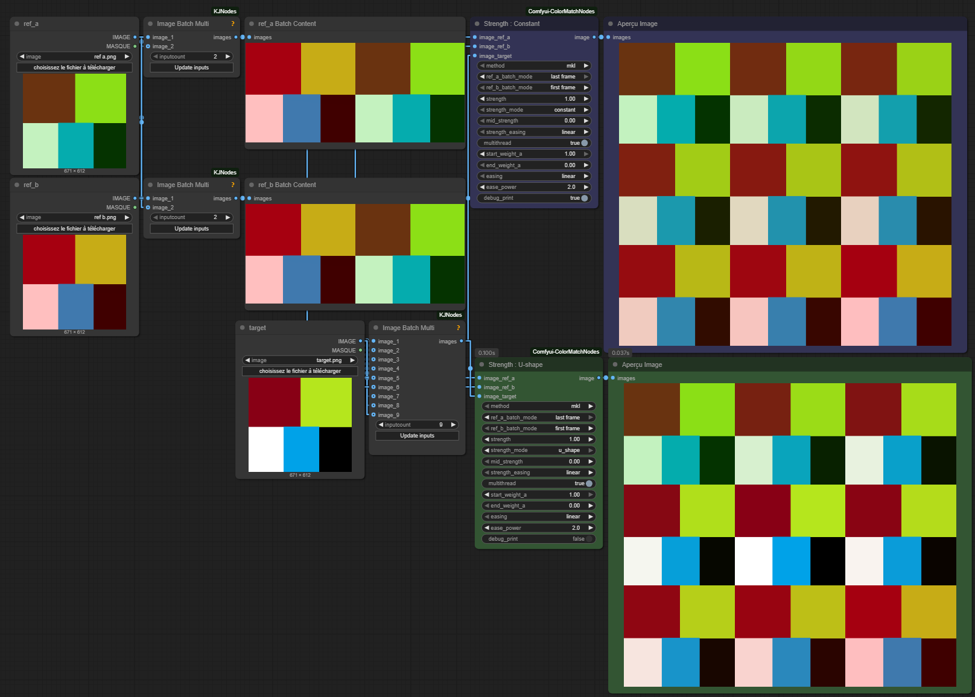Click upload file button in target node
Viewport: 975px width, 697px height.
point(300,371)
